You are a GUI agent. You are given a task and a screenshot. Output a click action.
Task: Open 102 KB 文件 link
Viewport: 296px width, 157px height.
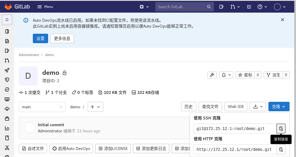pos(113,92)
